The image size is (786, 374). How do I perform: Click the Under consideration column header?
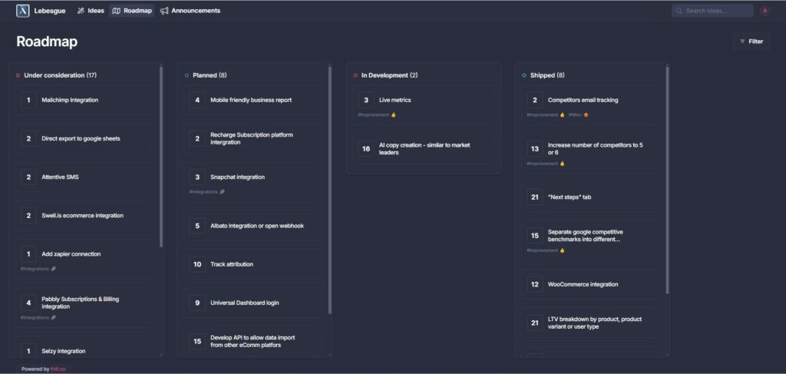click(x=60, y=75)
